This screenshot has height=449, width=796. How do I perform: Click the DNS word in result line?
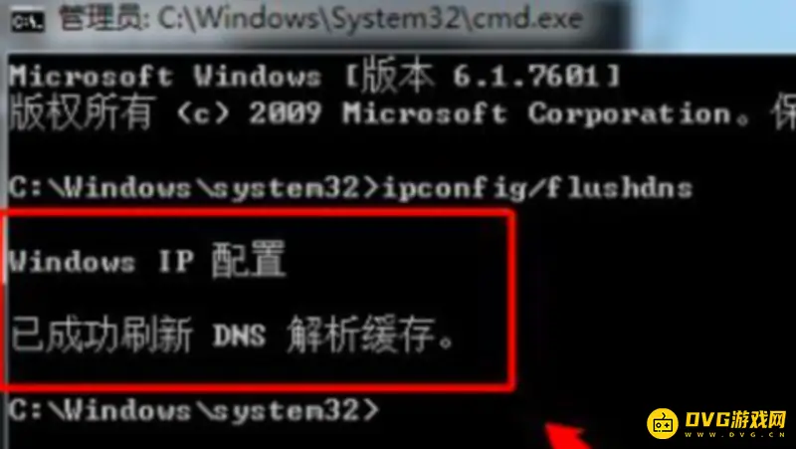coord(239,336)
